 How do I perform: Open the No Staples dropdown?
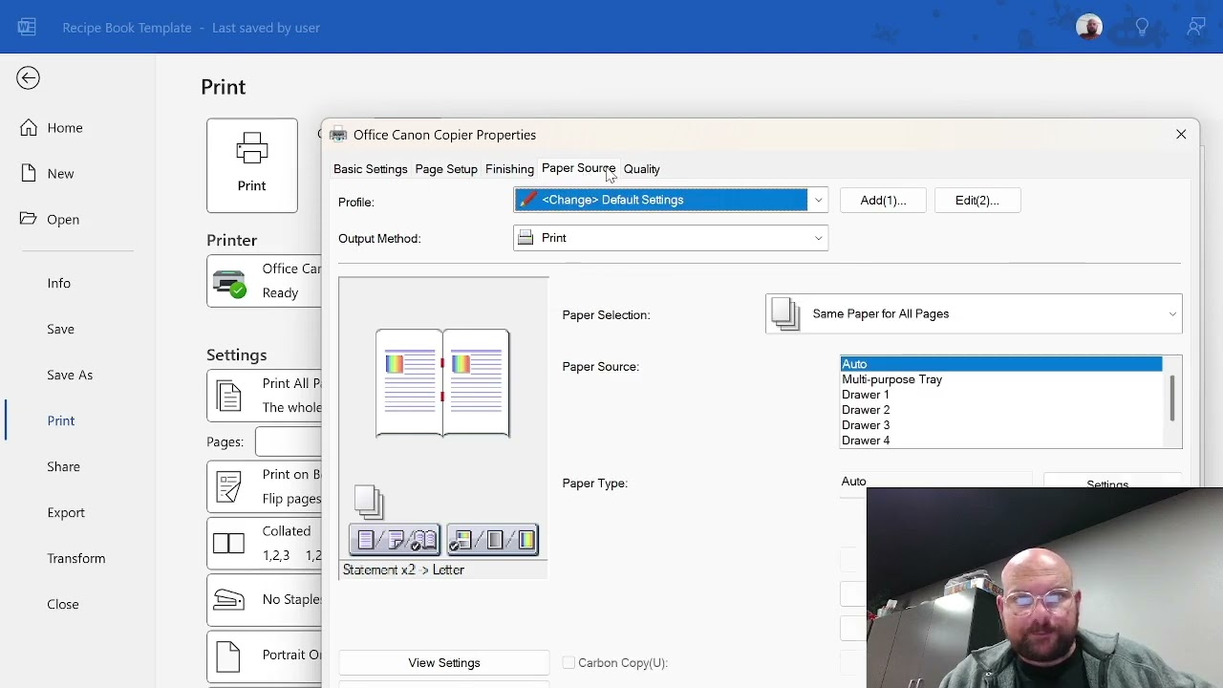tap(265, 599)
